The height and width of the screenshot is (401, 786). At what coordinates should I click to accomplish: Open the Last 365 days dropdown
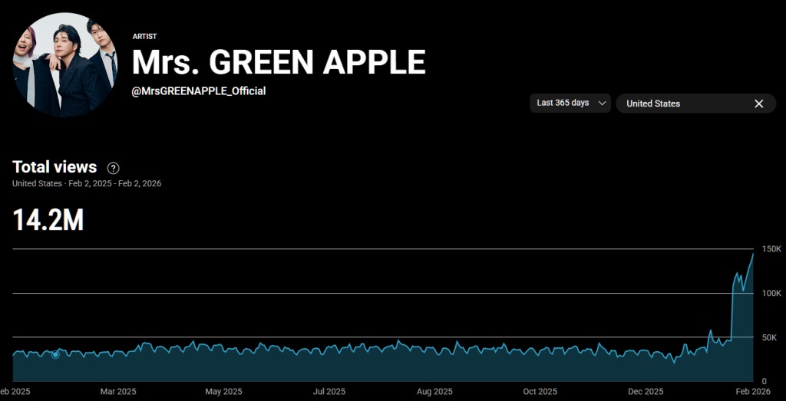(x=570, y=104)
